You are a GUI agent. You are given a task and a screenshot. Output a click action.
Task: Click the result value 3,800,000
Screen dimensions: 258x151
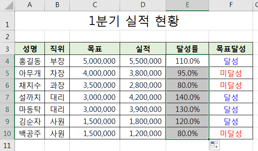pos(143,73)
